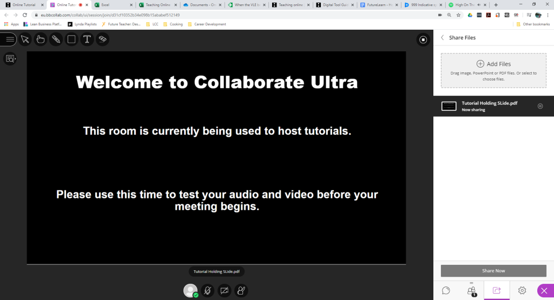Switch to the Teaching Online Excel tab
Screen dimensions: 554x300
[158, 5]
